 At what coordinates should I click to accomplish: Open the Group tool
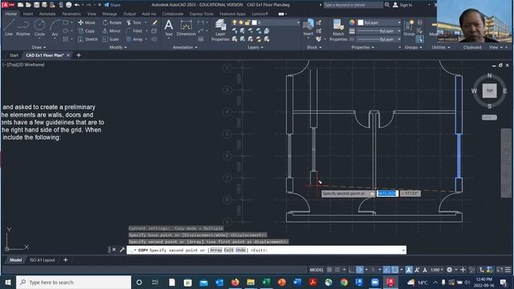(x=409, y=27)
